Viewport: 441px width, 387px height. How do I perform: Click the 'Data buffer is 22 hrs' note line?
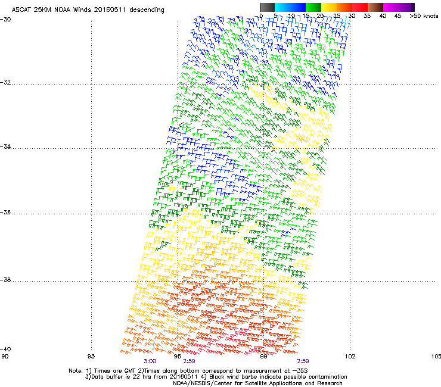(x=216, y=377)
